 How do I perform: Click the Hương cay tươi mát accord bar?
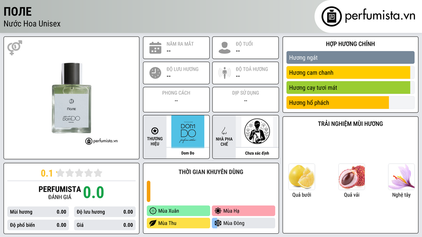[x=350, y=88]
